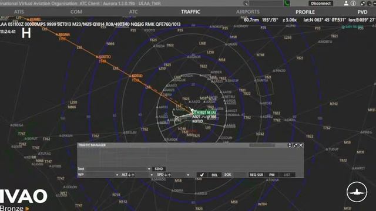Click the OBEGA waypoint on the map
The width and height of the screenshot is (376, 211).
[17, 125]
